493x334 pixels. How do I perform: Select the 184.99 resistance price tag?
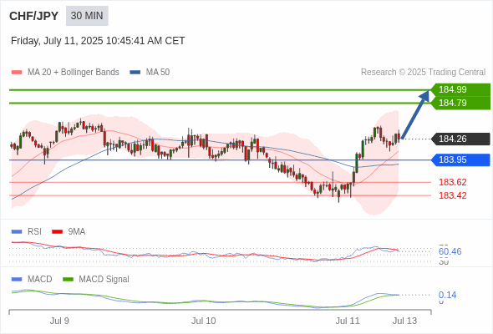(x=460, y=89)
